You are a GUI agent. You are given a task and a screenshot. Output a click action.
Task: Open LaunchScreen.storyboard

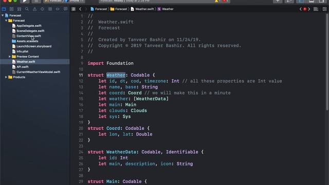coord(34,46)
